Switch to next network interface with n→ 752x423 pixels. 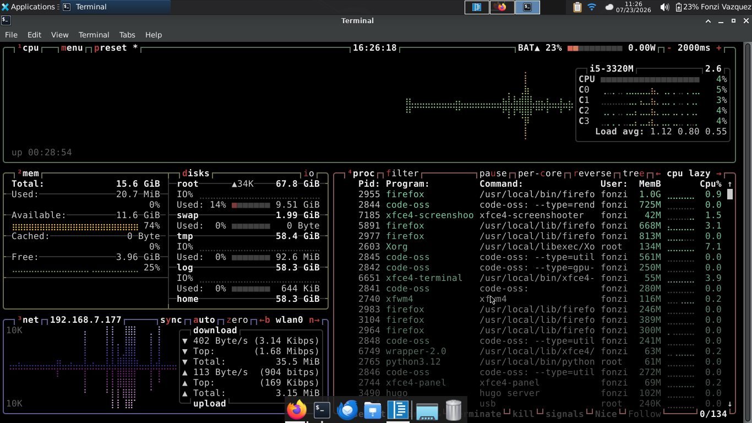click(314, 320)
